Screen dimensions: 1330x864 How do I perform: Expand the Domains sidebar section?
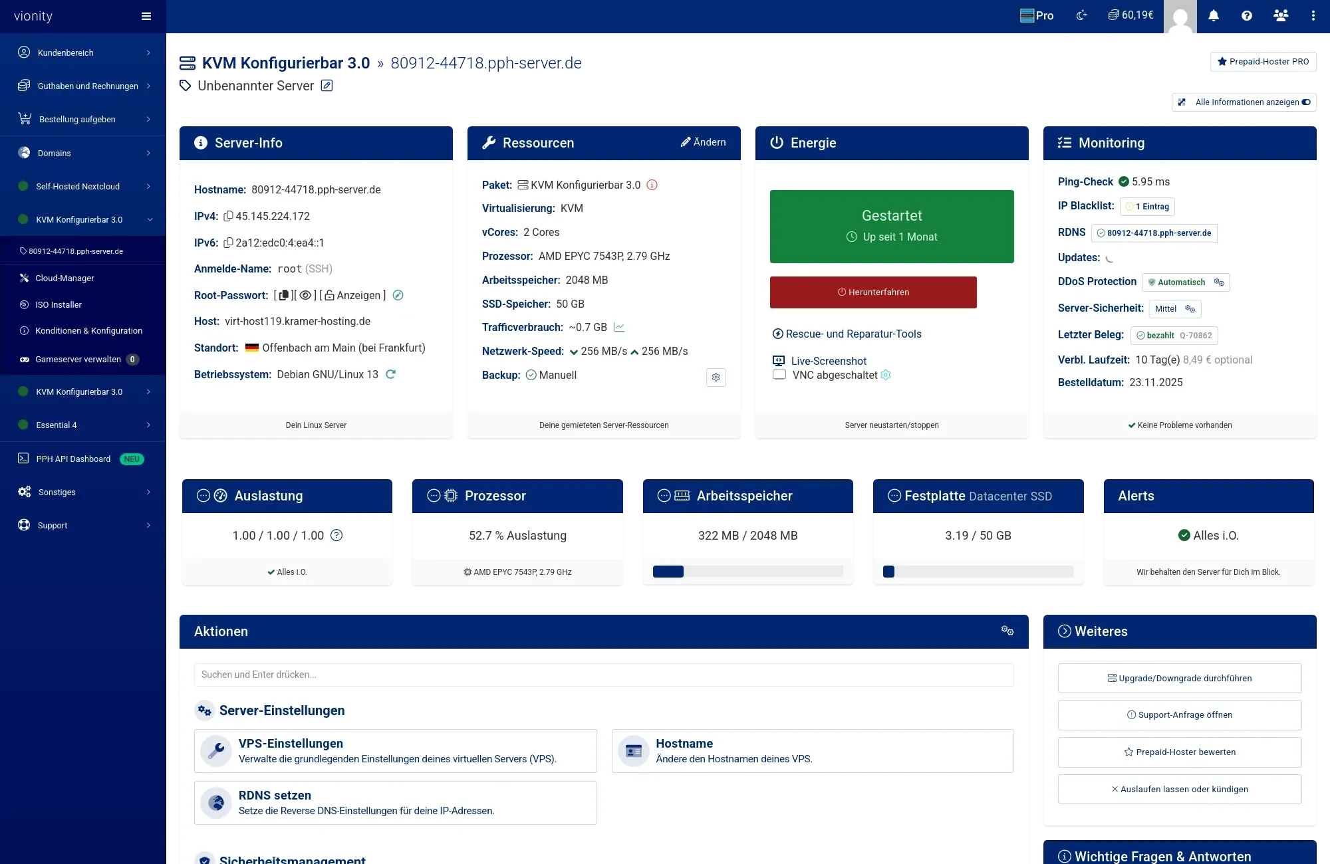83,153
